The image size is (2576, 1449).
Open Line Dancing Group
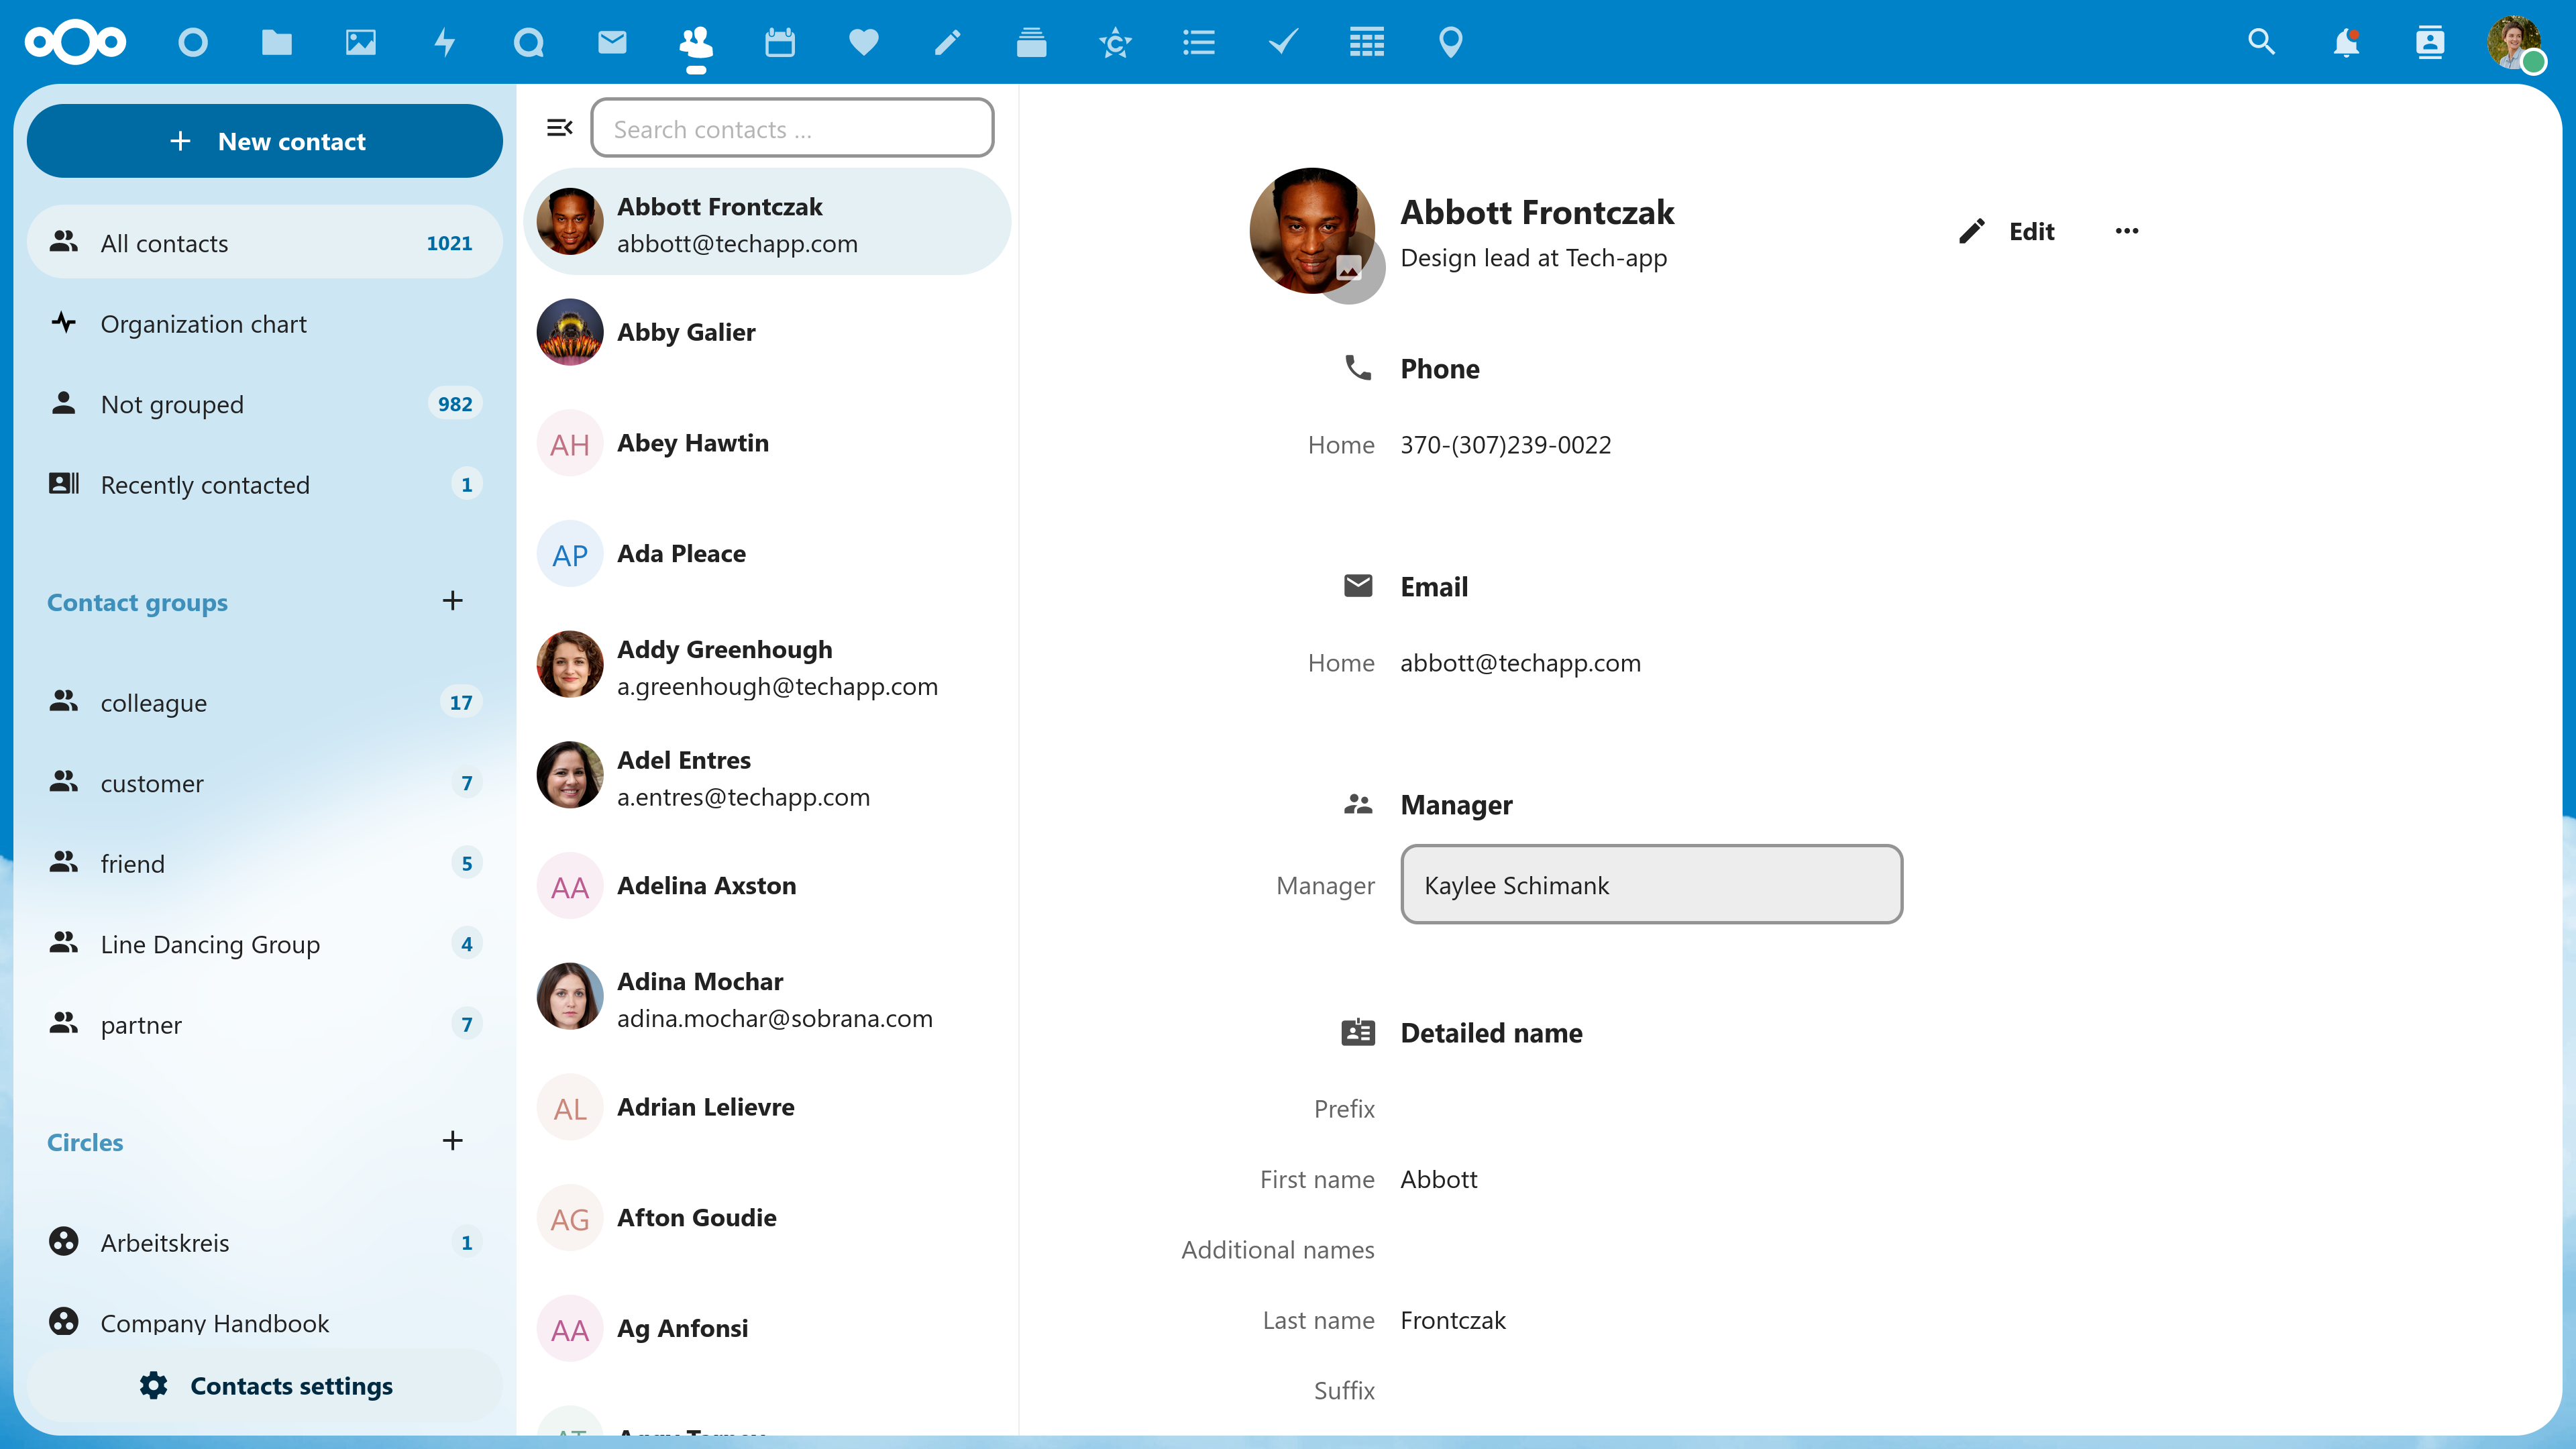pos(265,944)
